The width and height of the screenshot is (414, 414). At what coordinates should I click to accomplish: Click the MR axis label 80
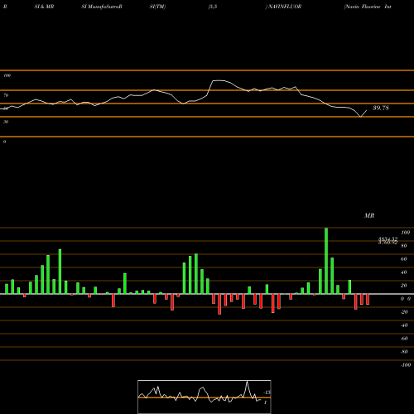[x=404, y=246]
